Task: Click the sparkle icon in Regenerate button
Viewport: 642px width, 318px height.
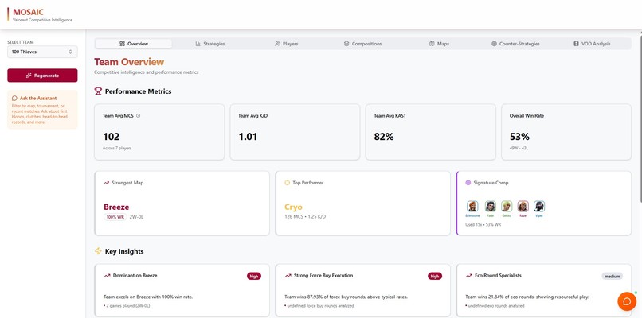Action: [29, 76]
